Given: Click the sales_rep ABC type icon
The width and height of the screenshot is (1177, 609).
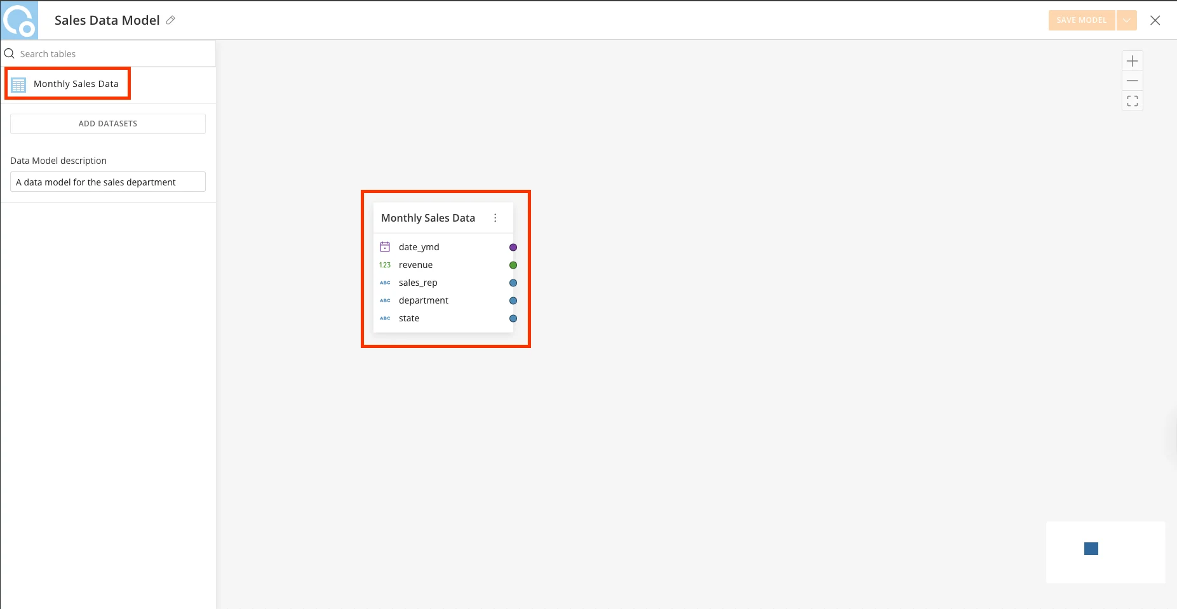Looking at the screenshot, I should pyautogui.click(x=385, y=283).
